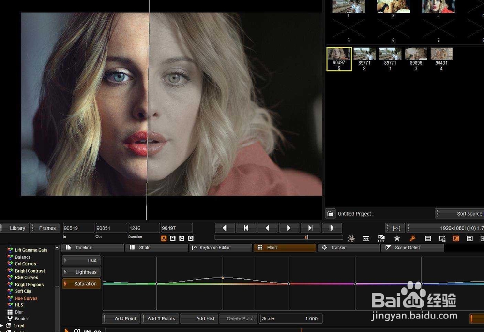Select grade slot D
484x332 pixels.
191,238
